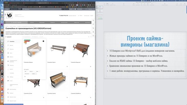Click the first breadcrumb link above the page heading
Viewport: 187px width, 105px height.
[7, 26]
